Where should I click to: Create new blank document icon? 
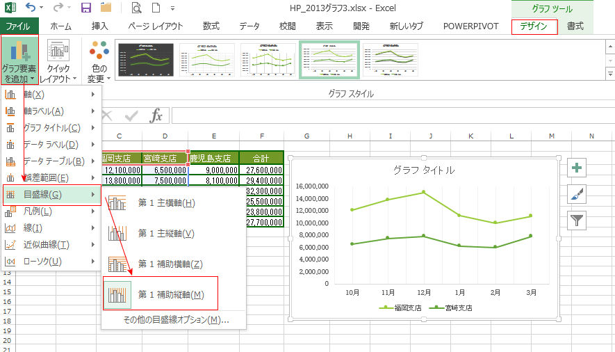156,8
